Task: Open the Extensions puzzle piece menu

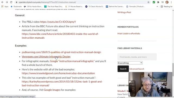Action: click(x=158, y=2)
